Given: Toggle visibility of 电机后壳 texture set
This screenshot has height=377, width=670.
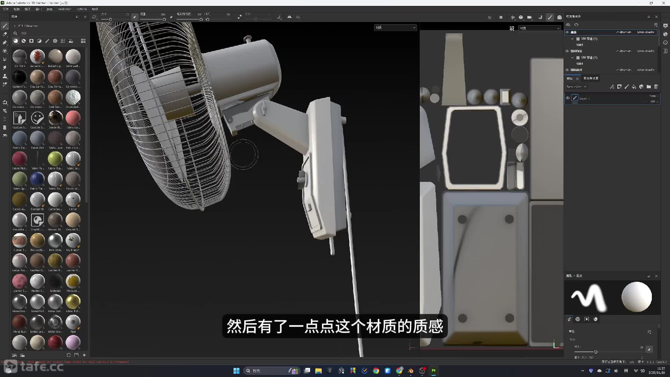Looking at the screenshot, I should point(567,70).
